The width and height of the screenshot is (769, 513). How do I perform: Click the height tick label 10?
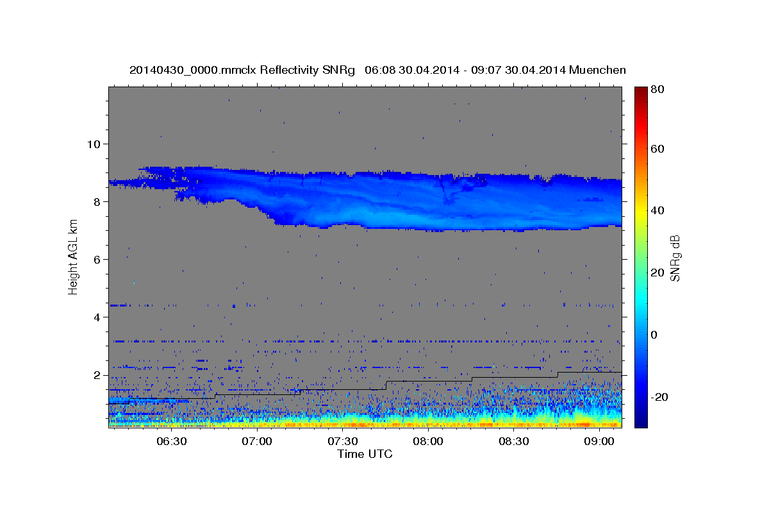point(93,144)
